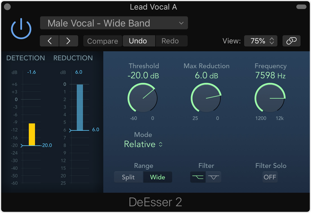Screen dimensions: 311x213
Task: Select the -20.0 dB Threshold value field
Action: (x=143, y=76)
